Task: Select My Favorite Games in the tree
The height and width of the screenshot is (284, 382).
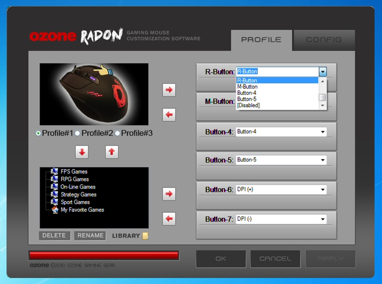Action: [82, 210]
